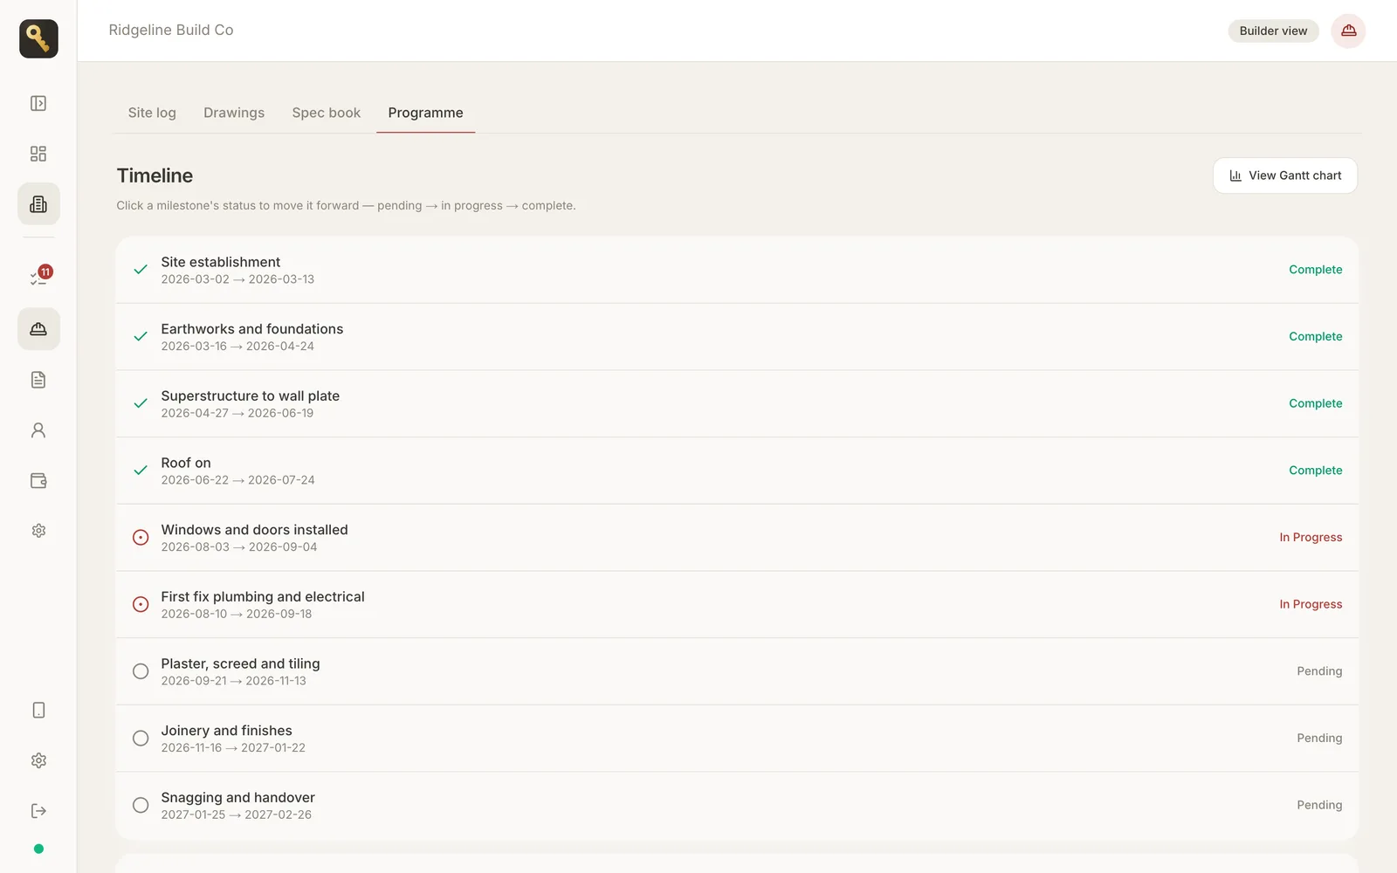Image resolution: width=1397 pixels, height=873 pixels.
Task: Open the person contacts sidebar icon
Action: (x=38, y=430)
